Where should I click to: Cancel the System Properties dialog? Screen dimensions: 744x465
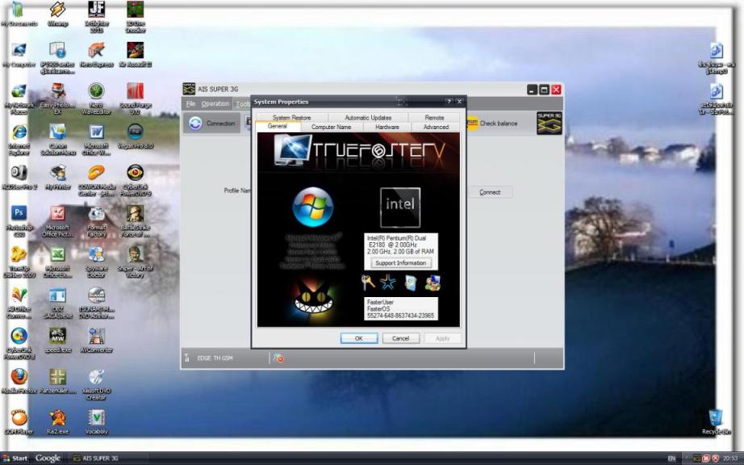tap(400, 338)
